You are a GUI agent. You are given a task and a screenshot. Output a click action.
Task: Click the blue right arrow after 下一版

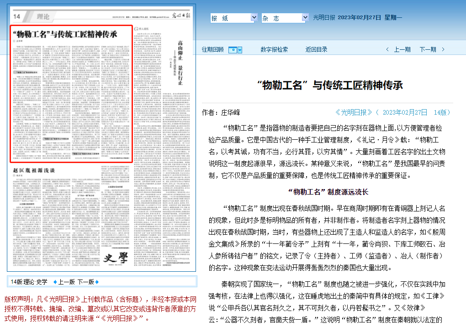point(96,282)
